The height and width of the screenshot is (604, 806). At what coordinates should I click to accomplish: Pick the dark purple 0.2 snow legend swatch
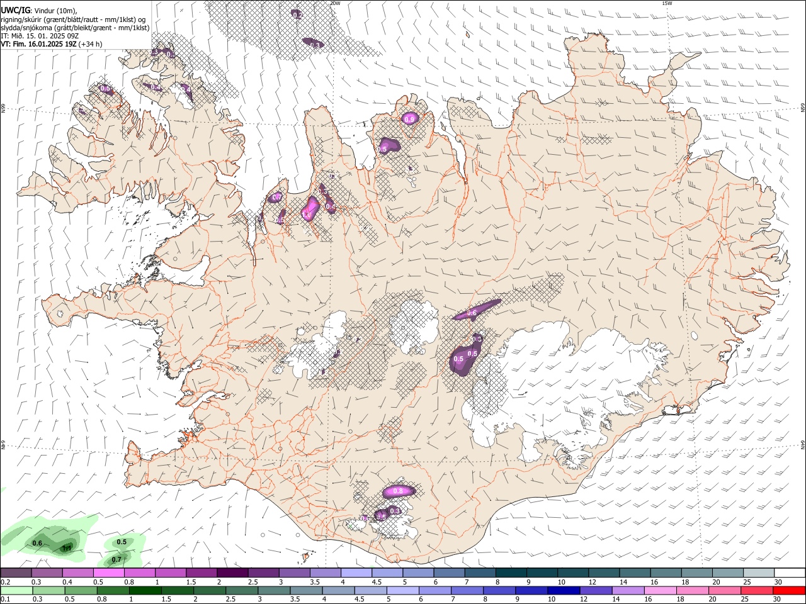16,573
